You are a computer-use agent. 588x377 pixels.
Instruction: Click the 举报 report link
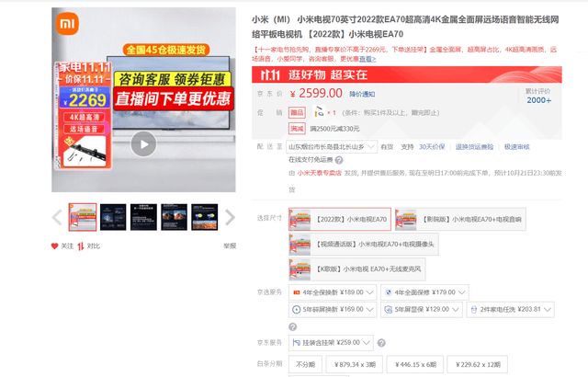pos(230,246)
